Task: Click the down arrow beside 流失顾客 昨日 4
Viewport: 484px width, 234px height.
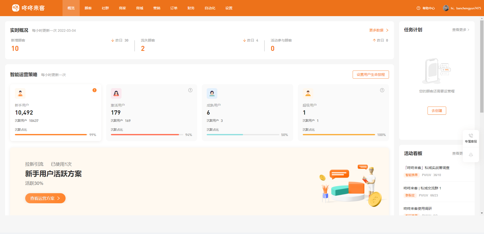Action: pos(245,40)
